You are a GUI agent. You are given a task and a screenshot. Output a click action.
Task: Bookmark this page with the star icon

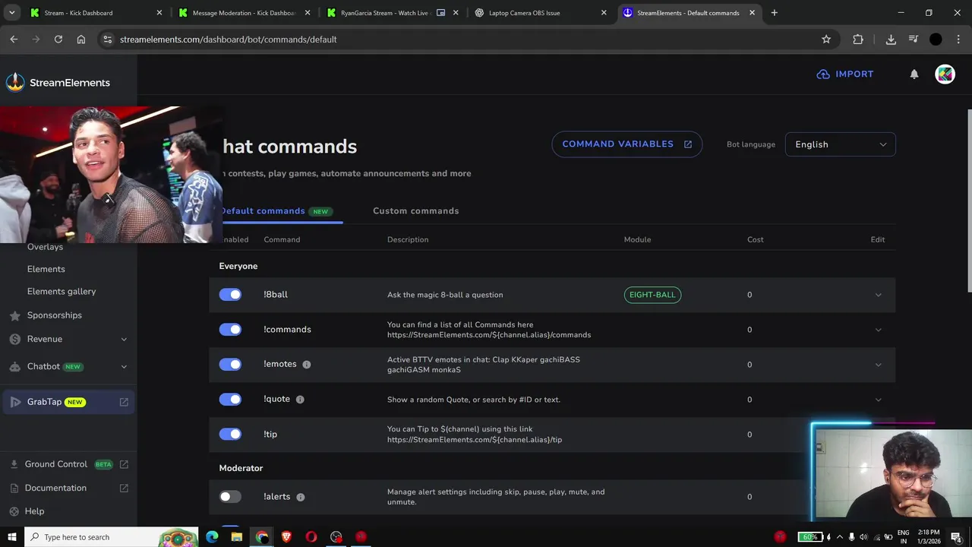click(826, 40)
